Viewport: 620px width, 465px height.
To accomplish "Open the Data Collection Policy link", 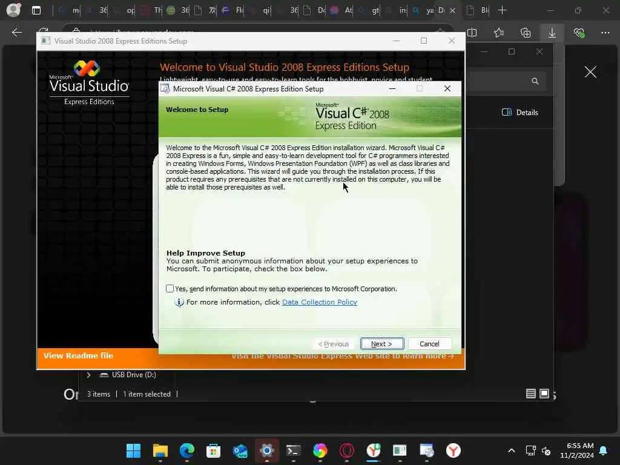I will tap(320, 302).
